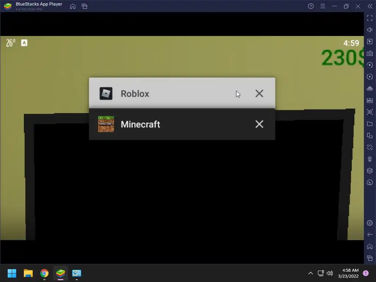Open the memory trim icon in sidebar
This screenshot has width=376, height=282.
tap(370, 88)
